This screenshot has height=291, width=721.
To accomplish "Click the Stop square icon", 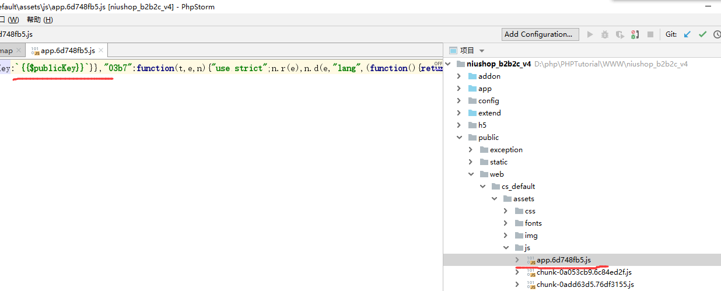I will coord(650,34).
